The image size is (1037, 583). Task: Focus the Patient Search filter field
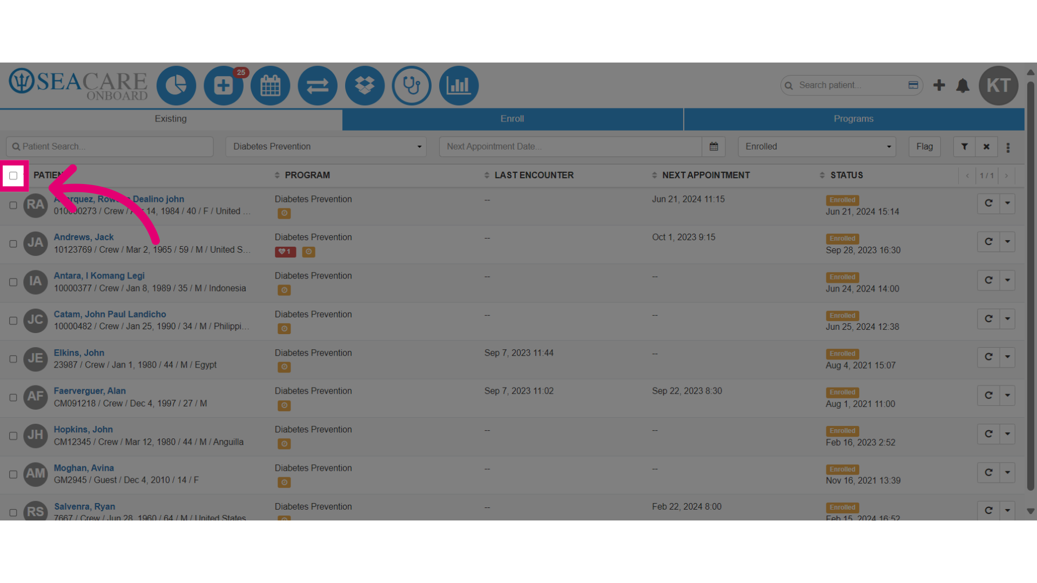coord(110,147)
